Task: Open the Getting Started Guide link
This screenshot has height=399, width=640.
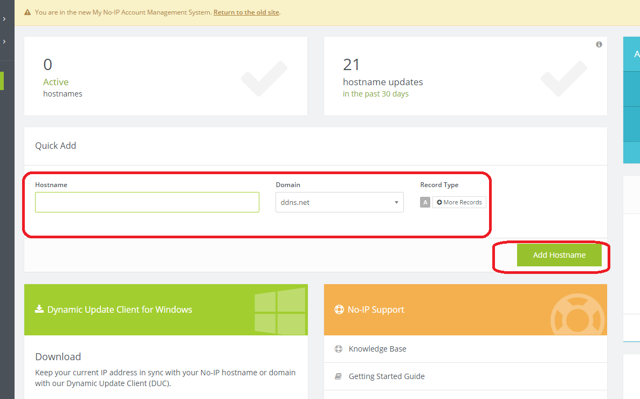Action: point(387,376)
